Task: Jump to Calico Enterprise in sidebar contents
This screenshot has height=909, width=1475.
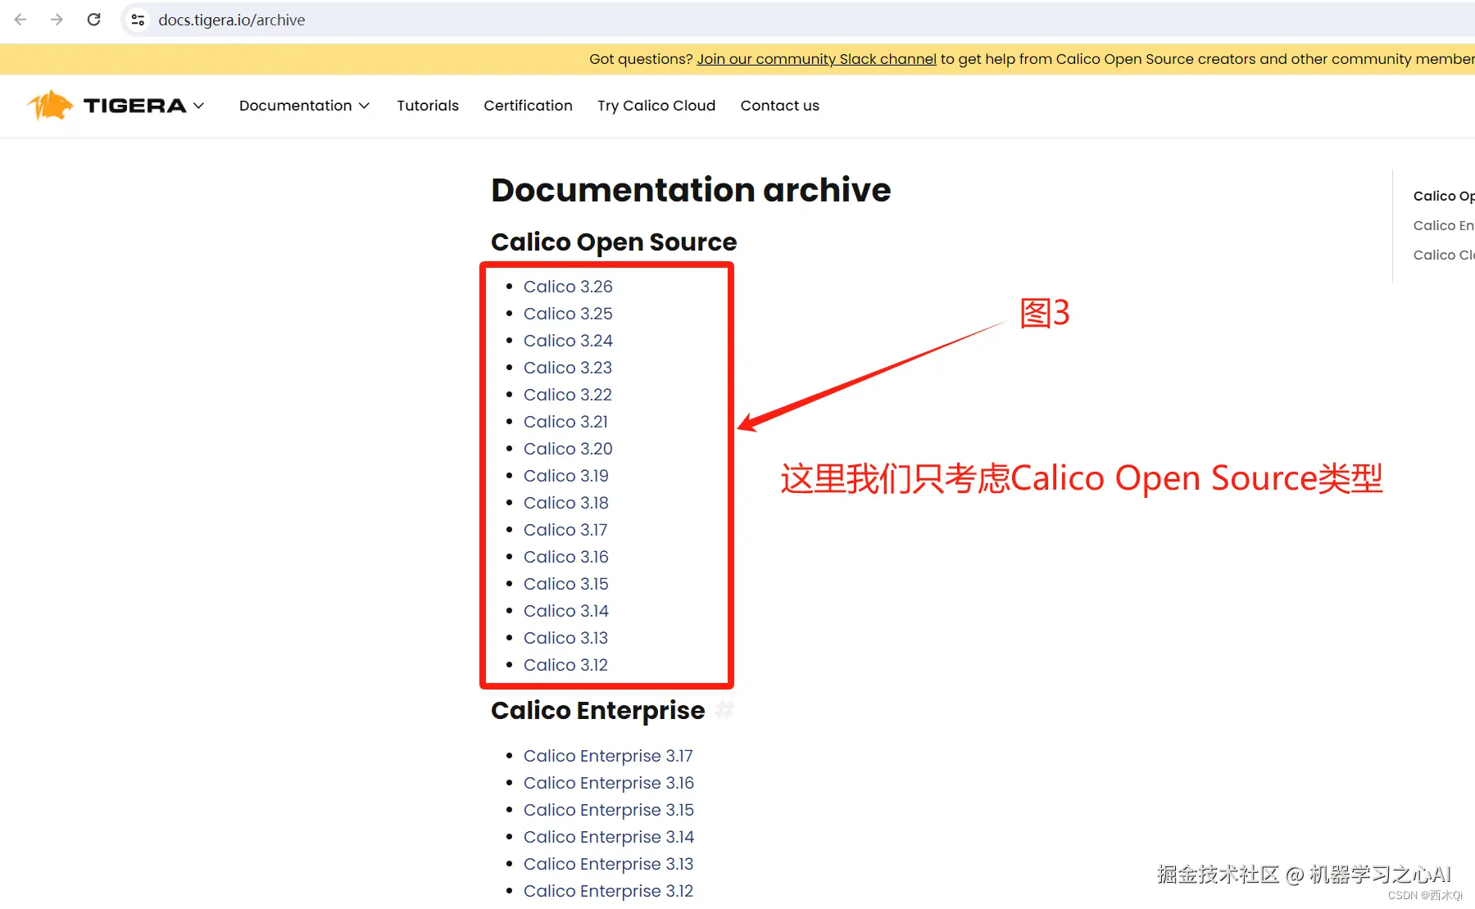Action: (1444, 225)
